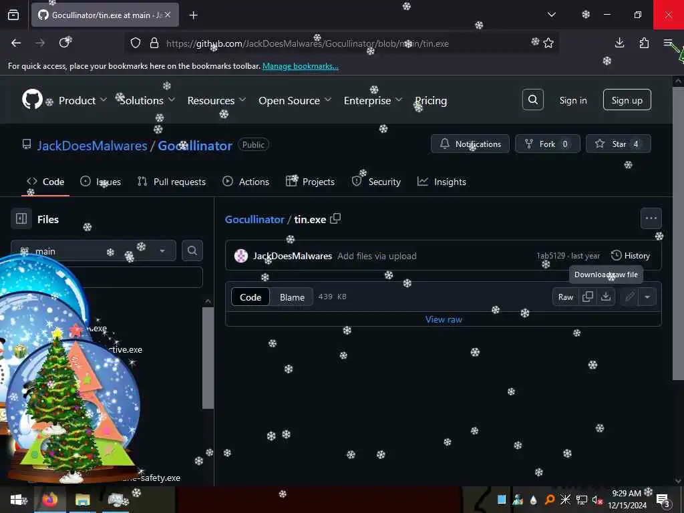Viewport: 684px width, 513px height.
Task: Open the notification center icon
Action: tap(663, 500)
